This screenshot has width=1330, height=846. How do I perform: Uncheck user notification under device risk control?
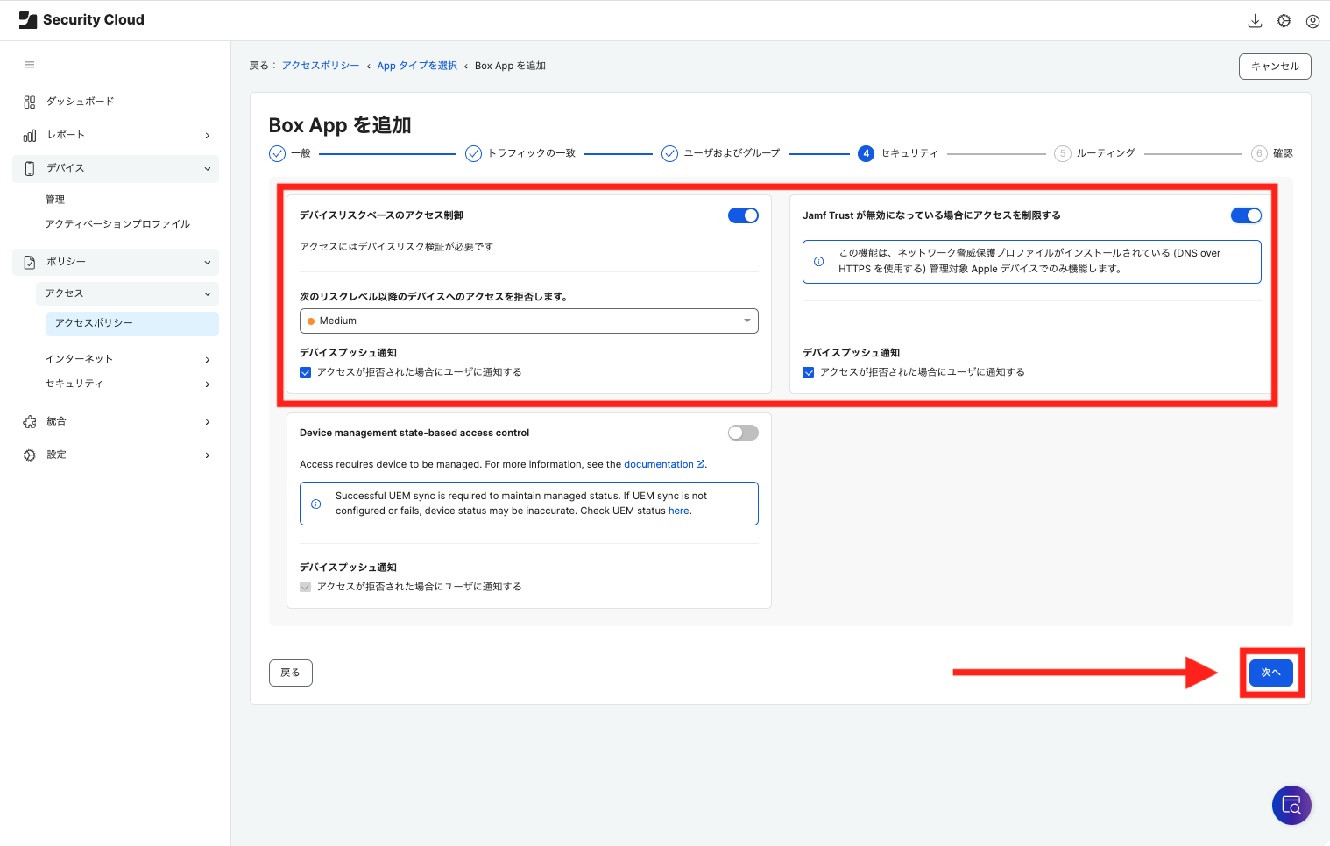point(306,372)
